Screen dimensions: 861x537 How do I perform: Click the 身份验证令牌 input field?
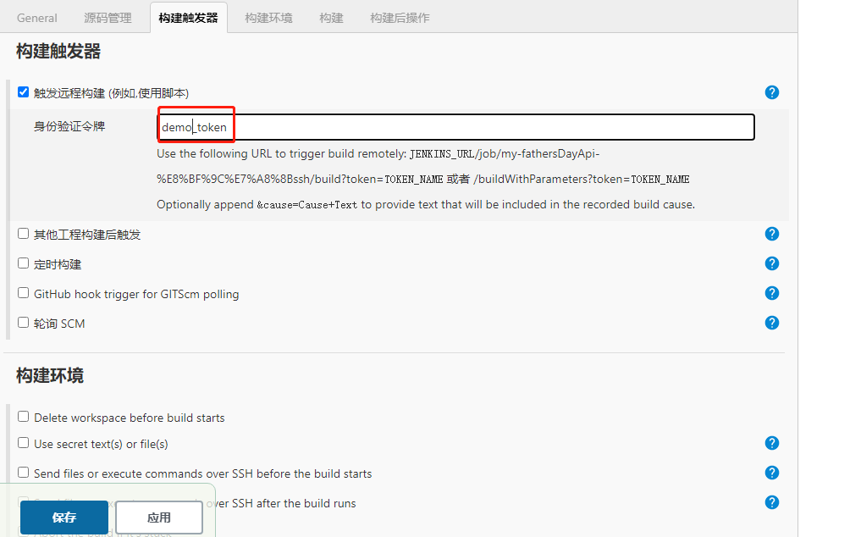click(491, 127)
